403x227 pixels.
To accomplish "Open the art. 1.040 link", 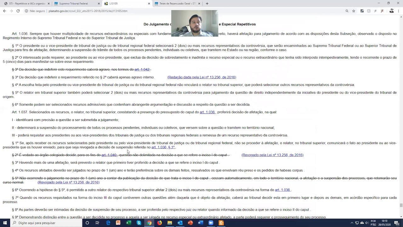I will point(109,155).
